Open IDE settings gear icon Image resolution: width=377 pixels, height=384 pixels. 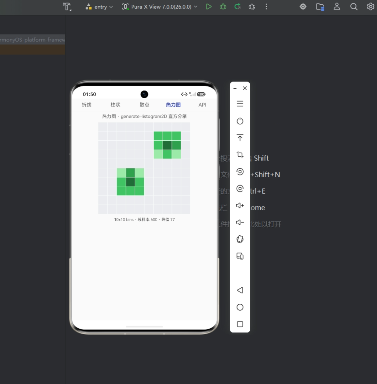point(371,7)
